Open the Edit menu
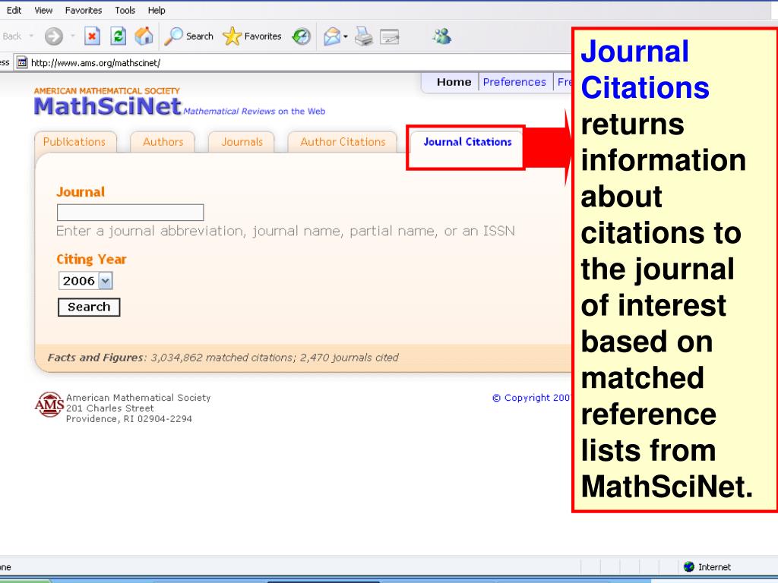Viewport: 778px width, 583px height. coord(14,10)
